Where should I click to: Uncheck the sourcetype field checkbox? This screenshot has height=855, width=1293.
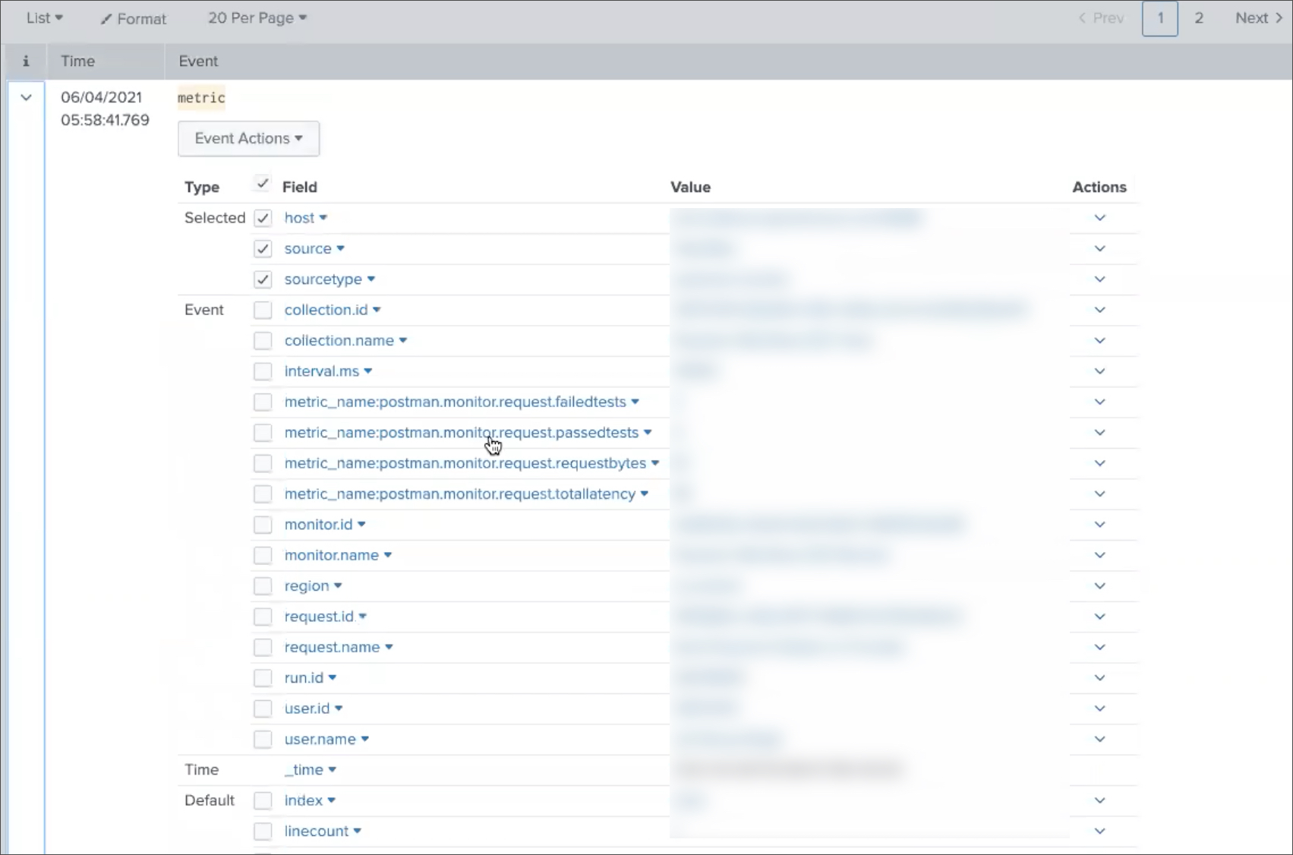(x=263, y=279)
